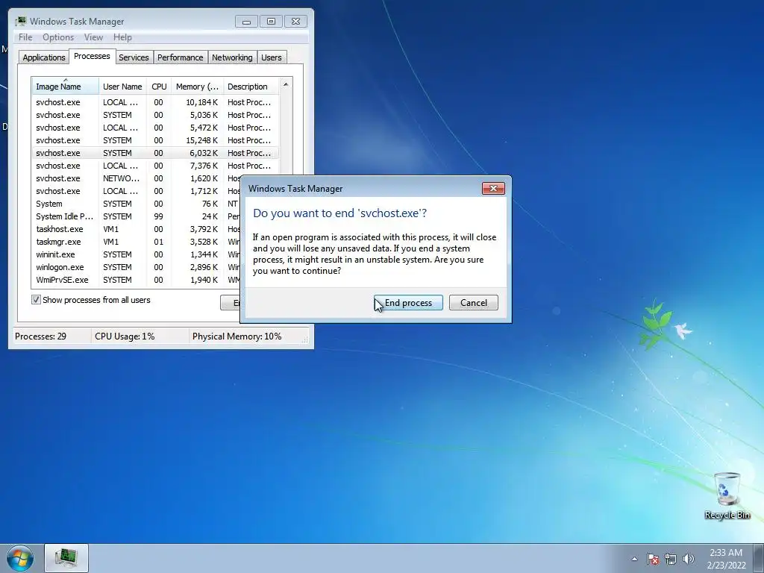Switch to the Users tab
This screenshot has height=573, width=764.
pos(271,57)
